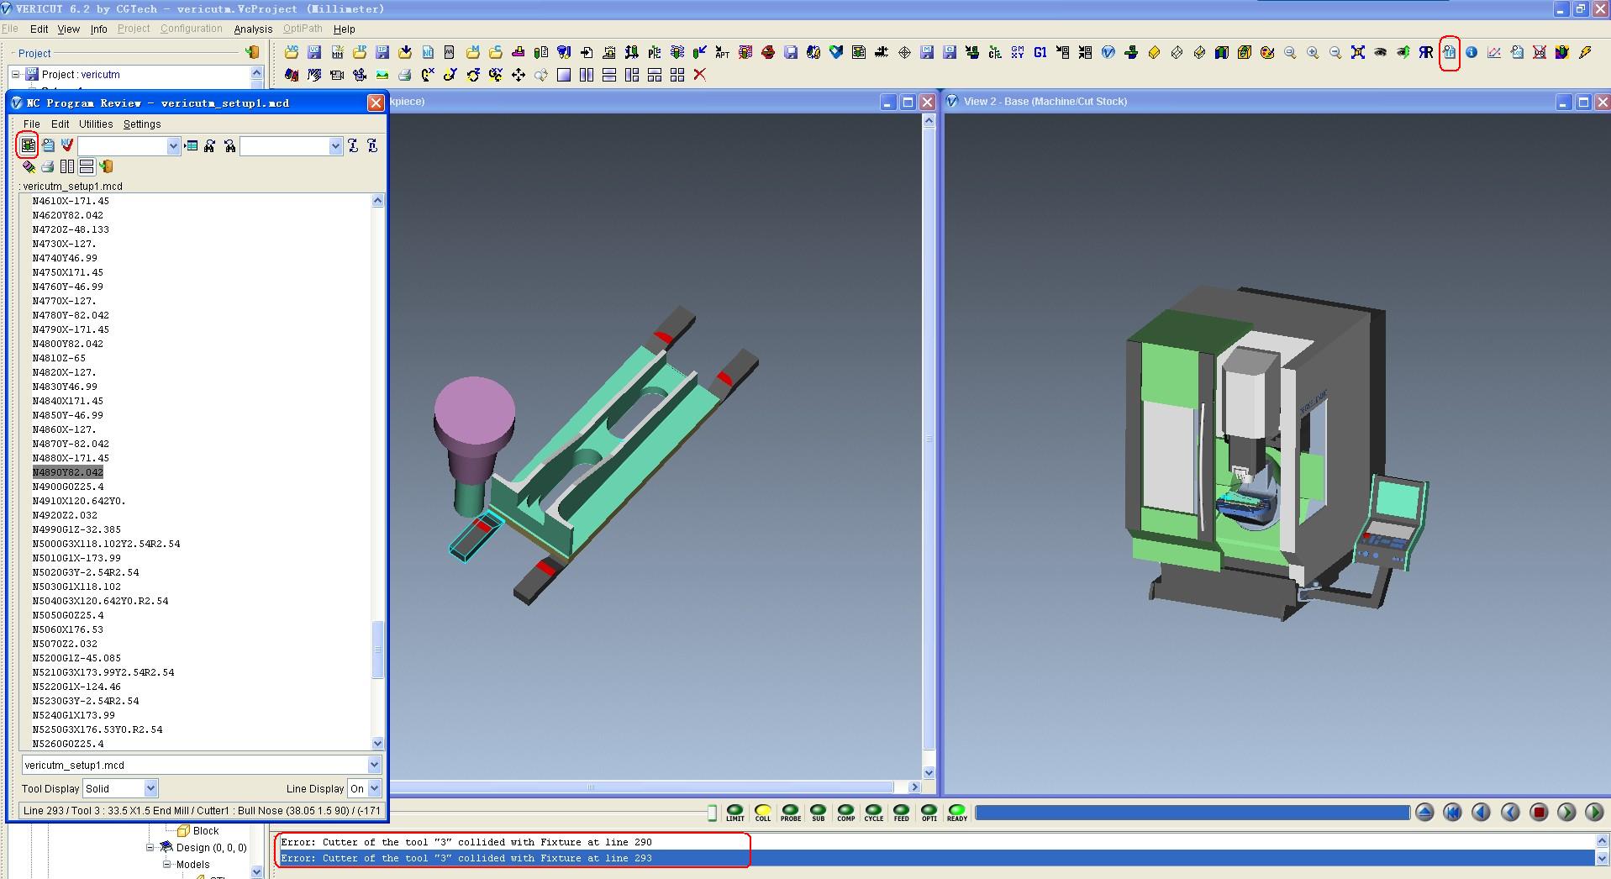Open Utilities menu in NC Program Review
The image size is (1611, 879).
pos(96,124)
